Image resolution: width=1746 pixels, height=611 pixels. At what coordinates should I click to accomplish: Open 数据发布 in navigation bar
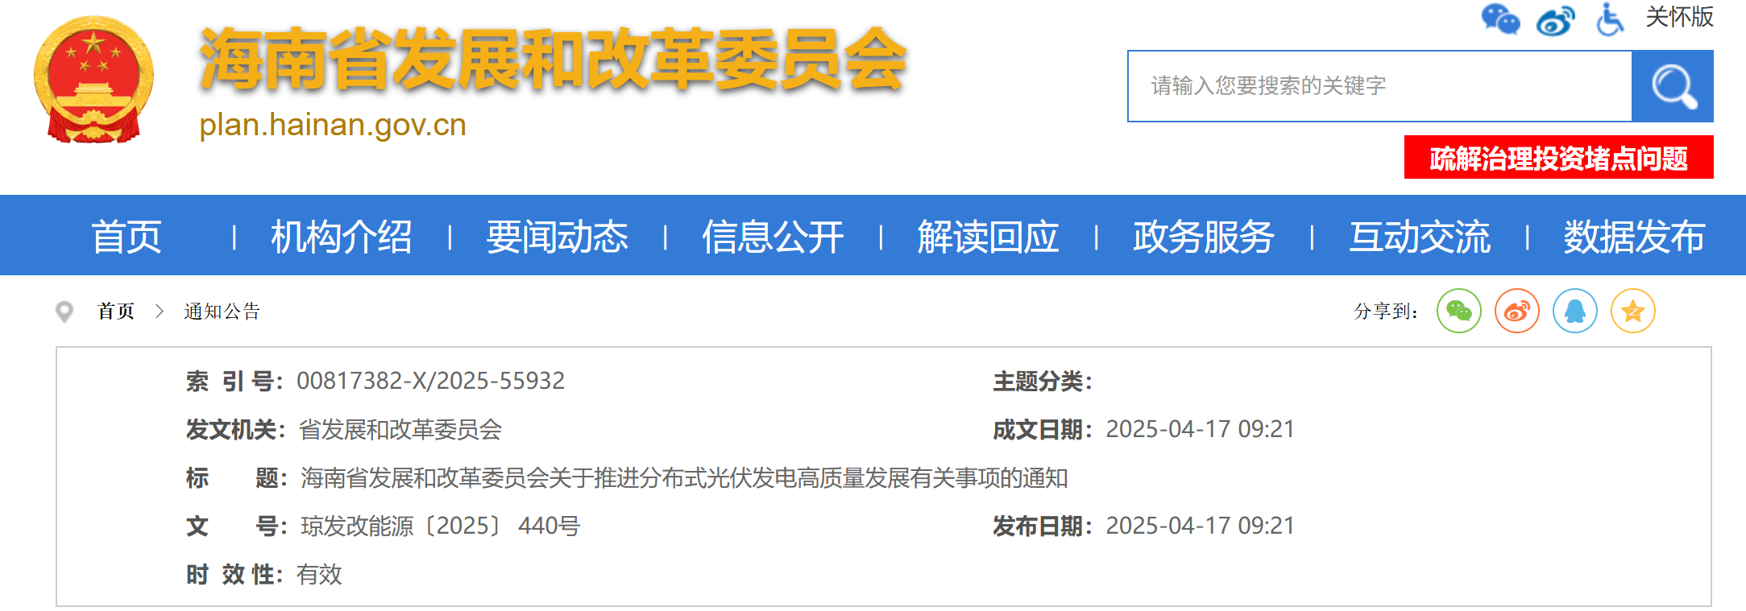[1635, 237]
